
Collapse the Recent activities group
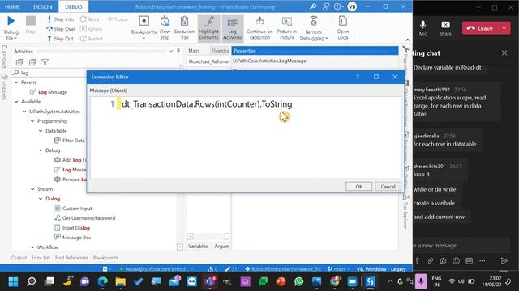16,82
